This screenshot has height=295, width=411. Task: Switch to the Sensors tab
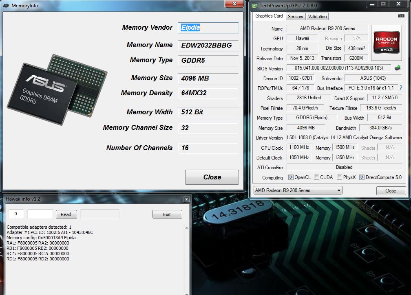[295, 17]
